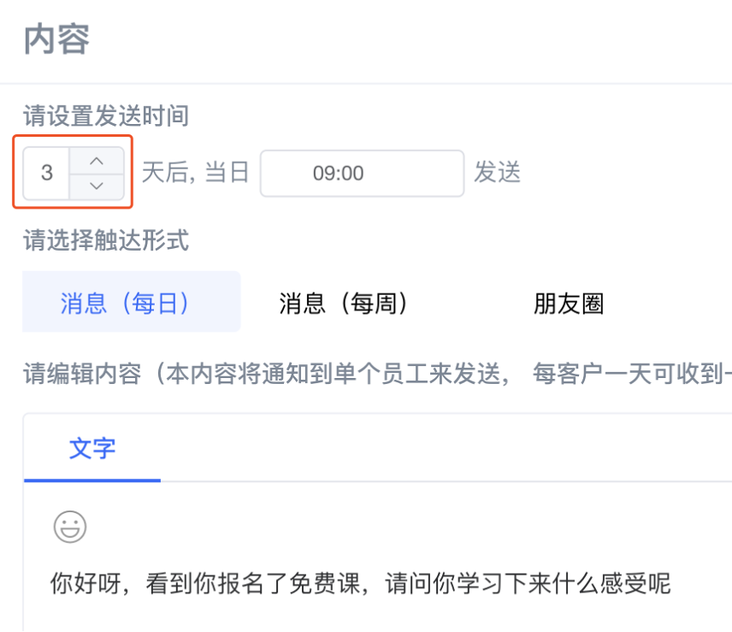Decrease days with the down arrow stepper

click(97, 186)
